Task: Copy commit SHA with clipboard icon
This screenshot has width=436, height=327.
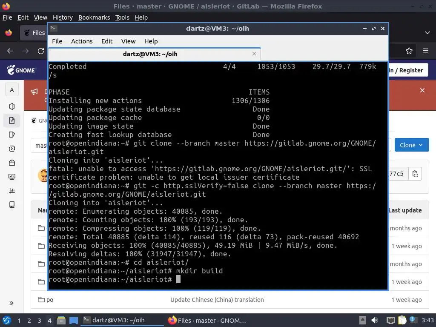Action: pyautogui.click(x=415, y=174)
